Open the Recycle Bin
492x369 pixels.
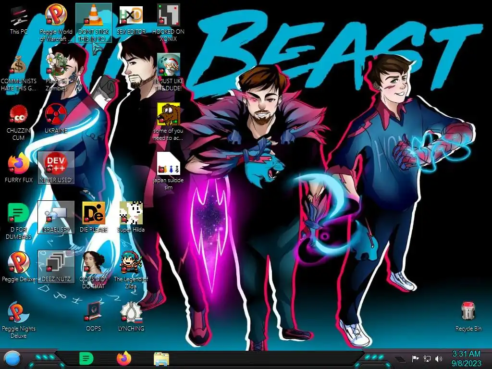click(468, 316)
